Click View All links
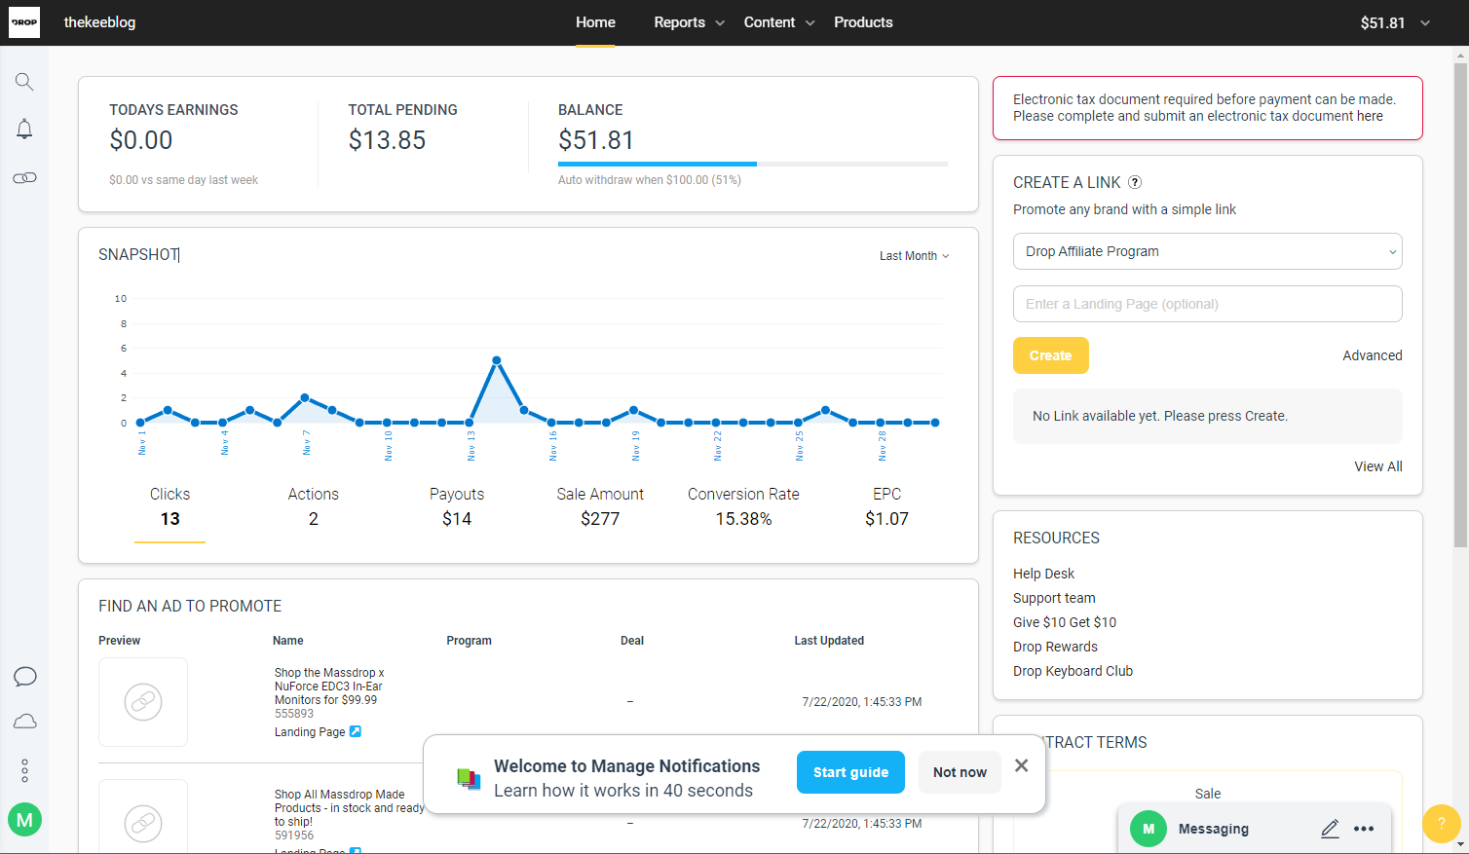The width and height of the screenshot is (1469, 854). coord(1378,466)
